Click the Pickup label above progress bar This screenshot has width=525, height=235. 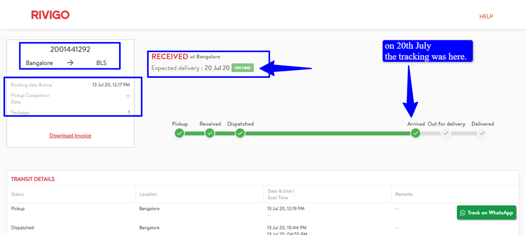(180, 124)
